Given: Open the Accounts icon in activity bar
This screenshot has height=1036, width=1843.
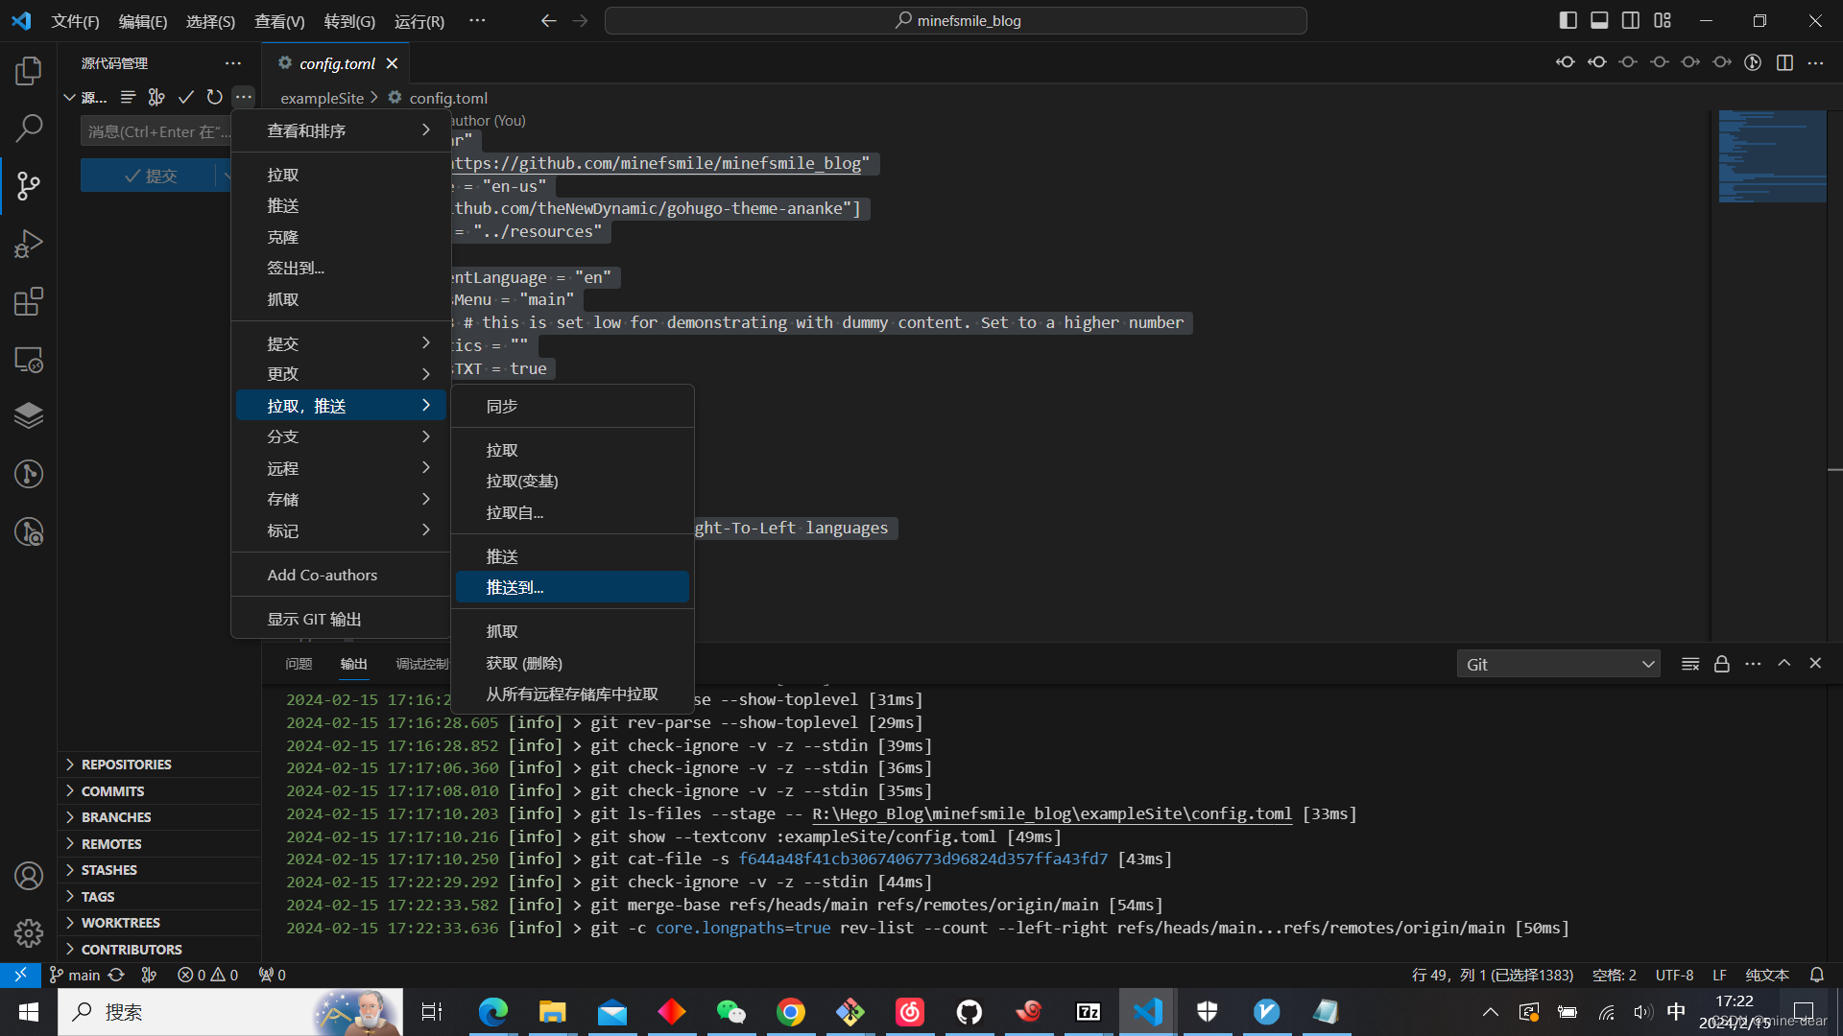Looking at the screenshot, I should pos(29,876).
